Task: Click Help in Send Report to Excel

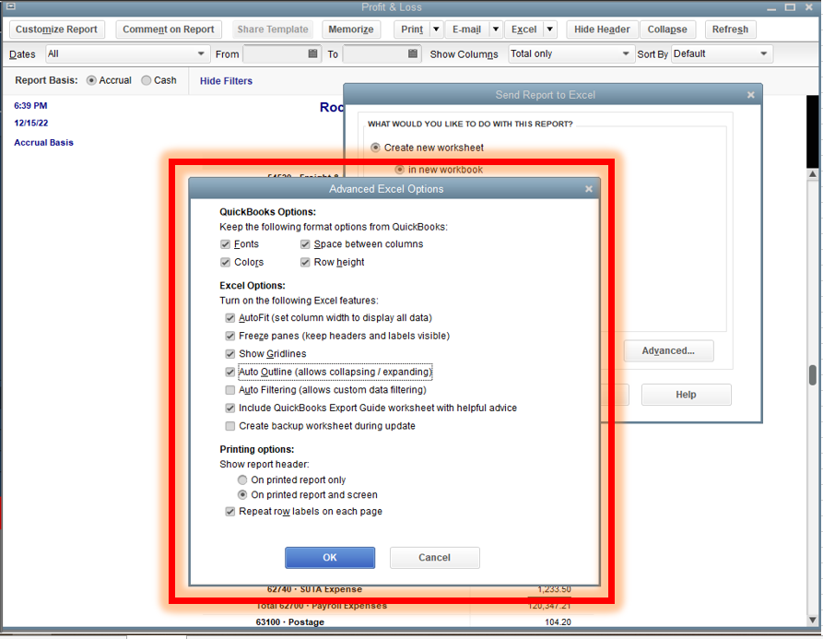Action: click(686, 395)
